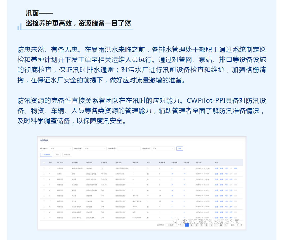Toggle the select-all checkbox in table header
The width and height of the screenshot is (283, 240).
pyautogui.click(x=44, y=162)
